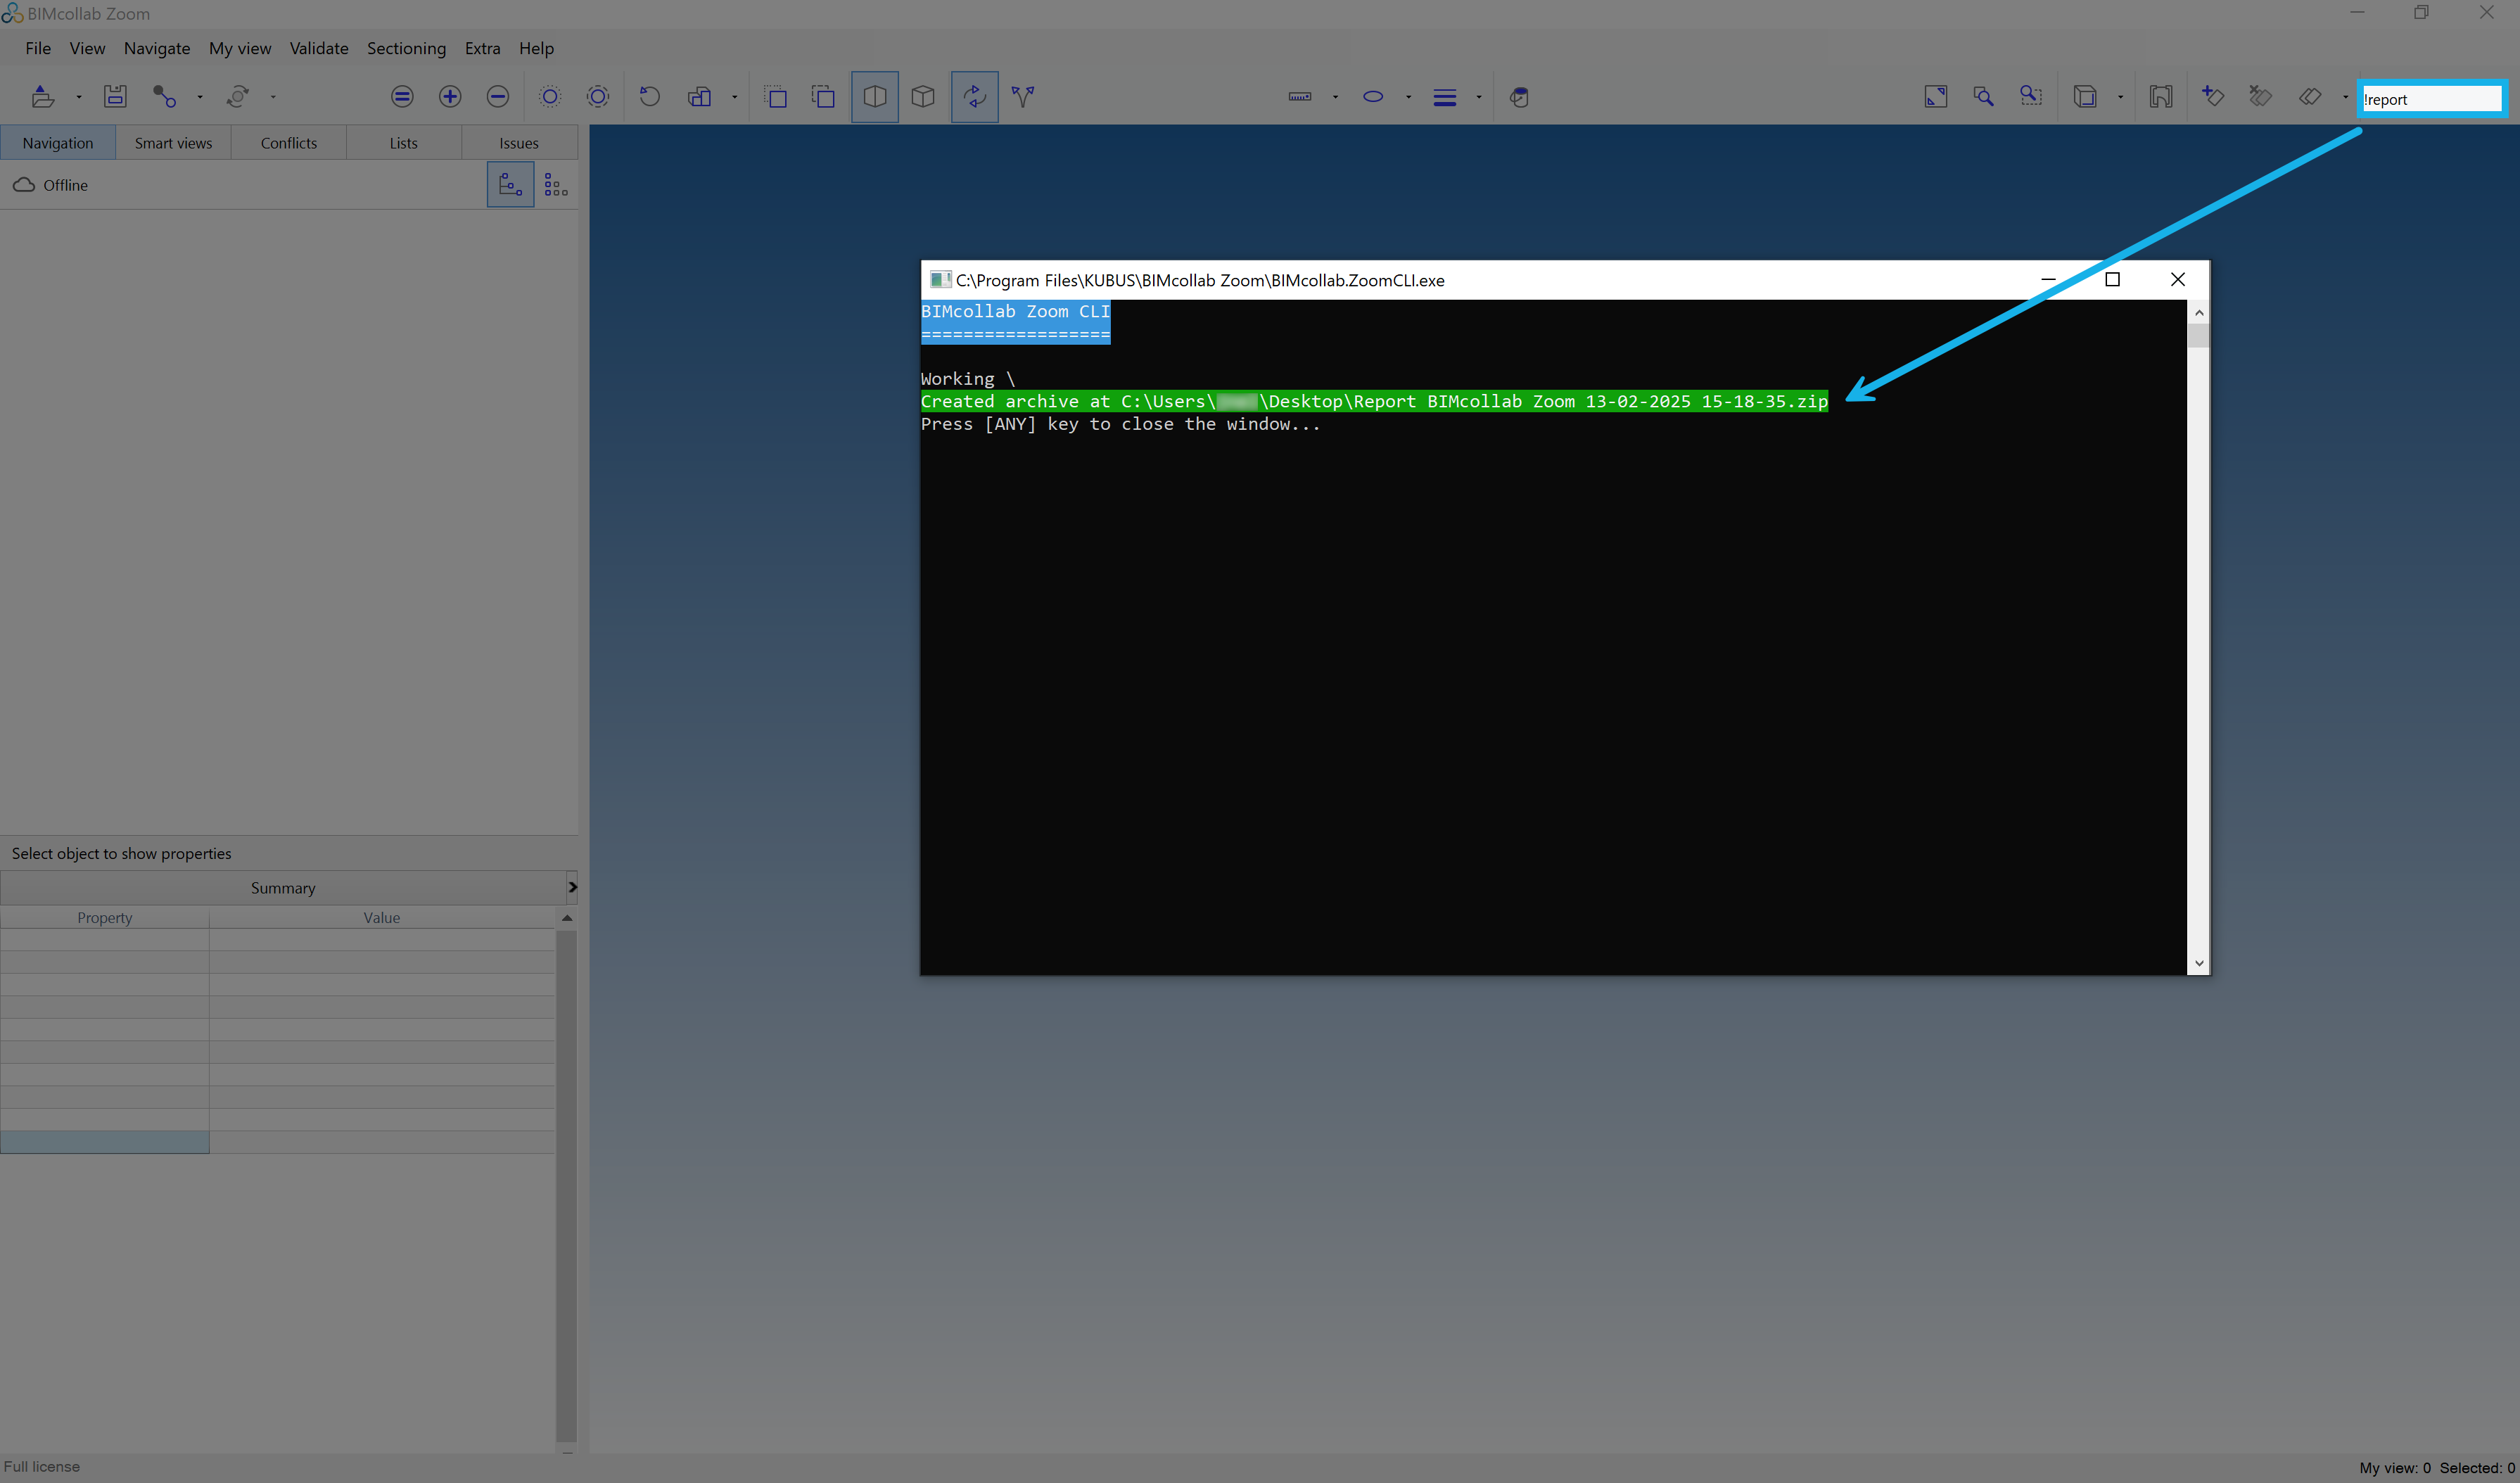The width and height of the screenshot is (2520, 1483).
Task: Expand the horizontal lines dropdown arrow
Action: [x=1478, y=97]
